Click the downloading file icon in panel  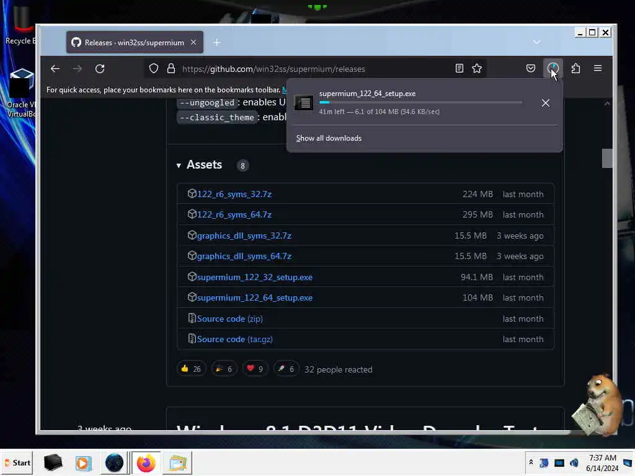pyautogui.click(x=303, y=103)
